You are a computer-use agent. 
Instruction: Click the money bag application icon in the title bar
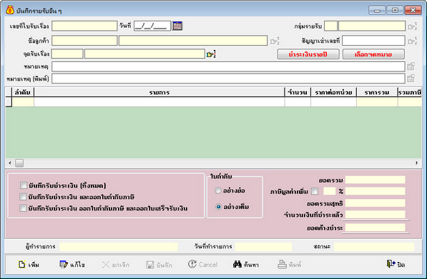click(10, 10)
